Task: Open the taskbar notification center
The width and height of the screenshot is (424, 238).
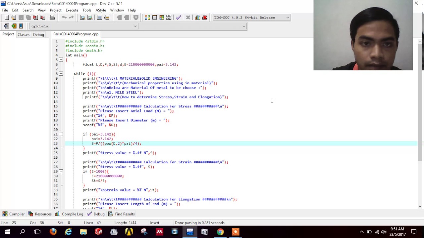Action: click(414, 232)
